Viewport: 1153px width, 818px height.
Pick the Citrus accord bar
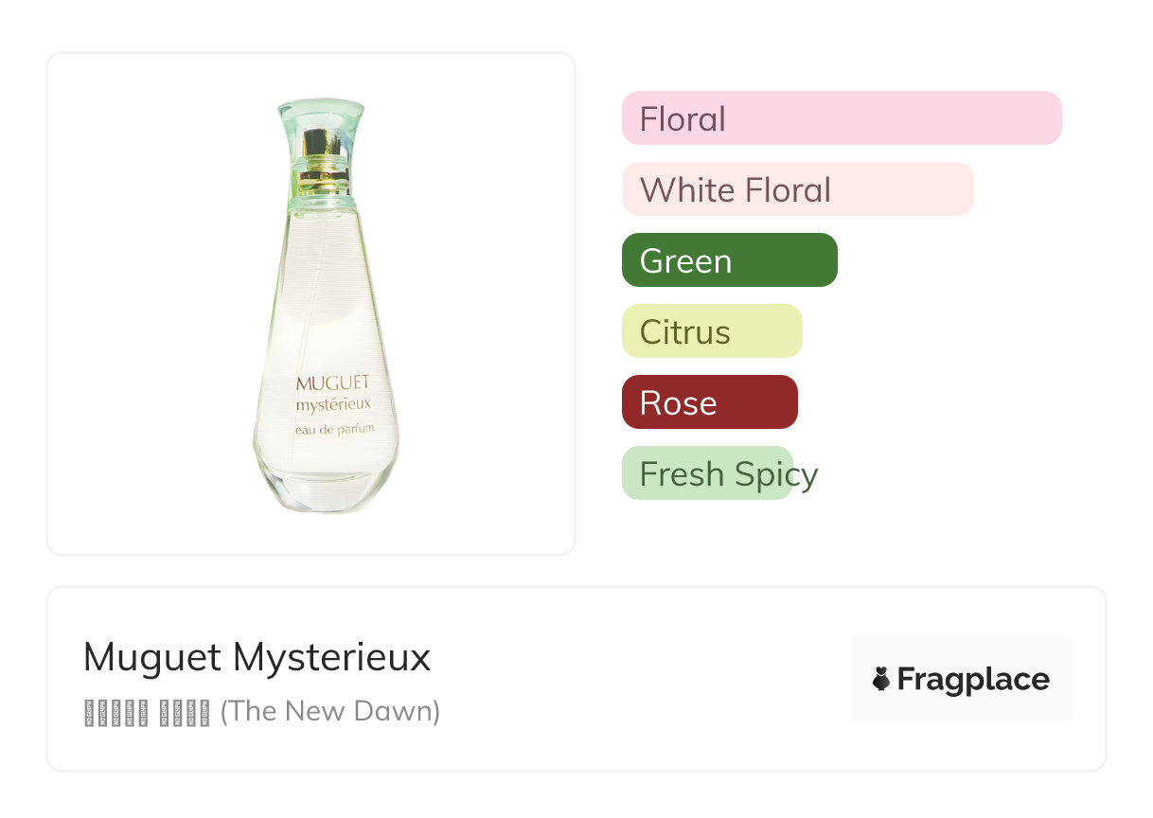pos(711,331)
